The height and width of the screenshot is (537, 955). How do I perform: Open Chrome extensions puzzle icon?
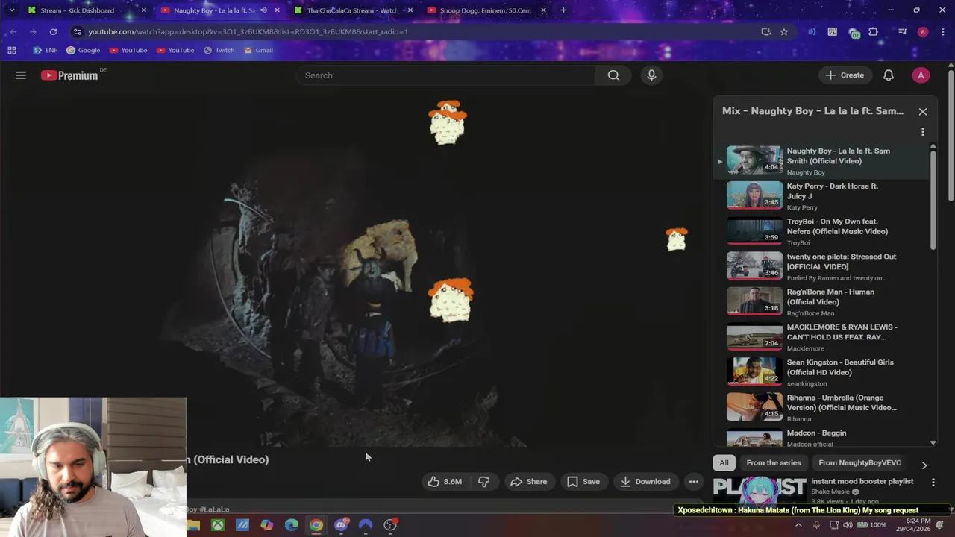pos(874,32)
